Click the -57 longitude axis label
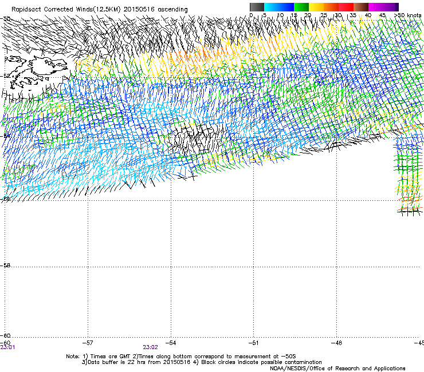The height and width of the screenshot is (372, 424). click(87, 343)
